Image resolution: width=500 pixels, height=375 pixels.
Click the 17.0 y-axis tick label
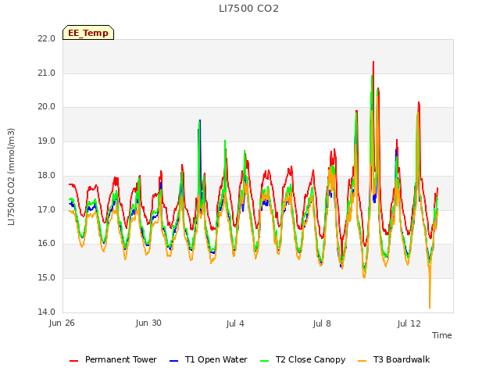click(x=47, y=210)
